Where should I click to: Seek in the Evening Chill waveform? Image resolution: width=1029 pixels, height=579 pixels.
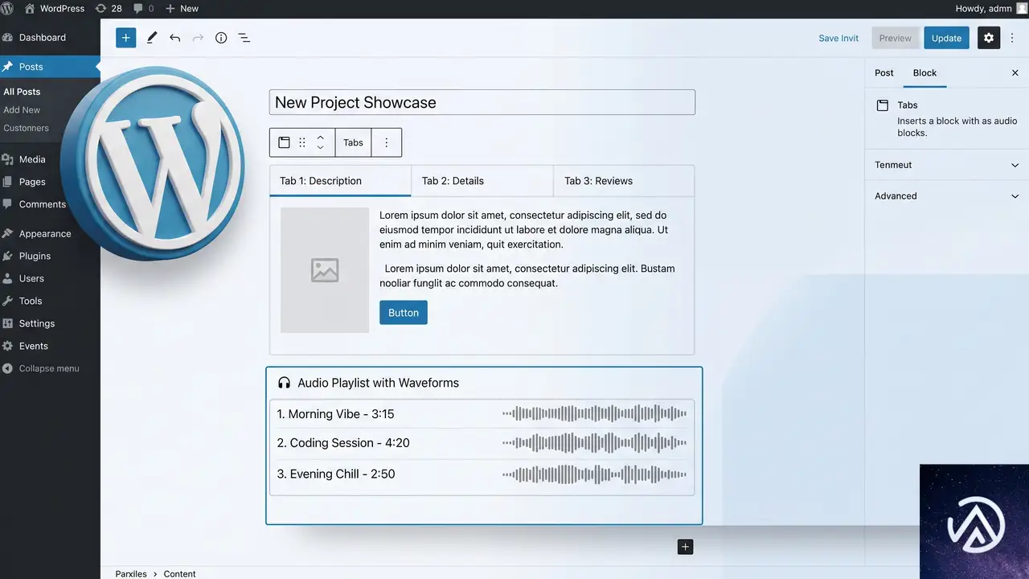click(x=595, y=474)
